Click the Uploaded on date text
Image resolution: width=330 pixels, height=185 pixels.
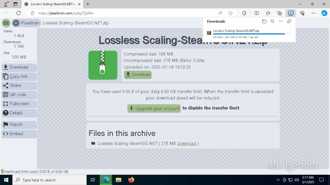click(157, 67)
